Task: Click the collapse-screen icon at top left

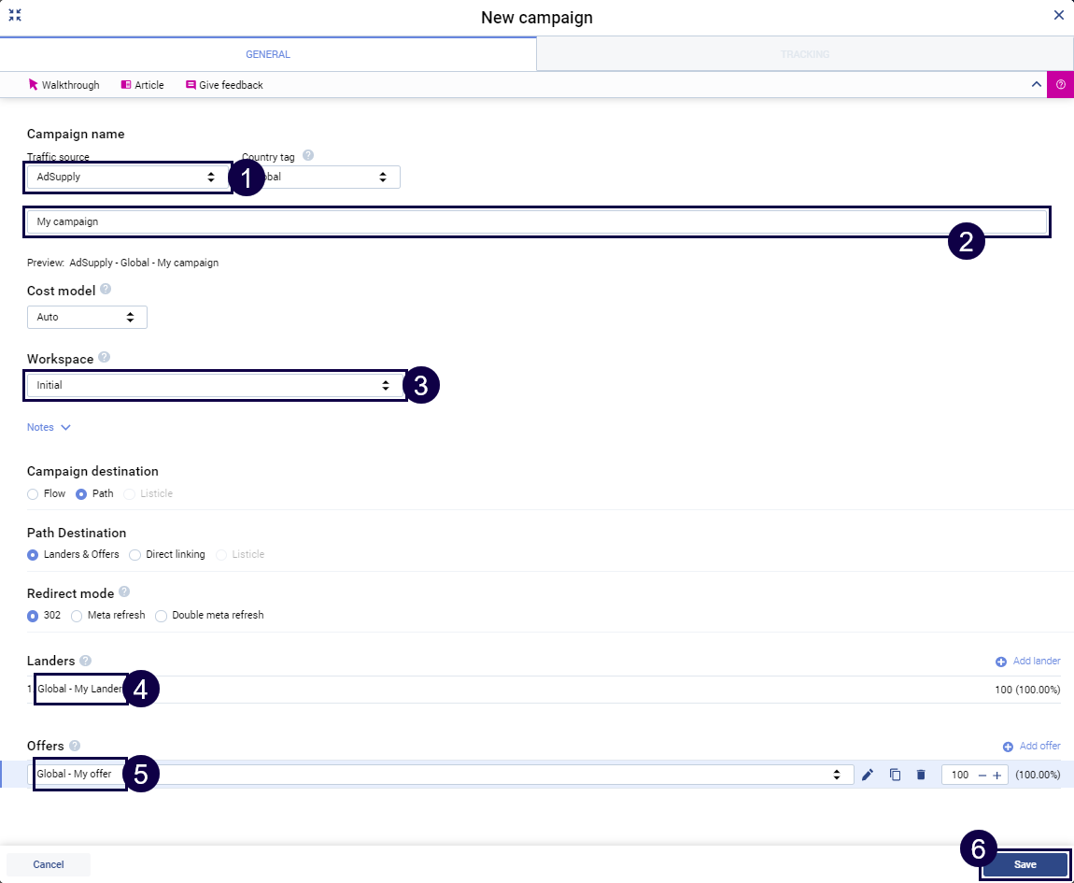Action: pos(15,15)
